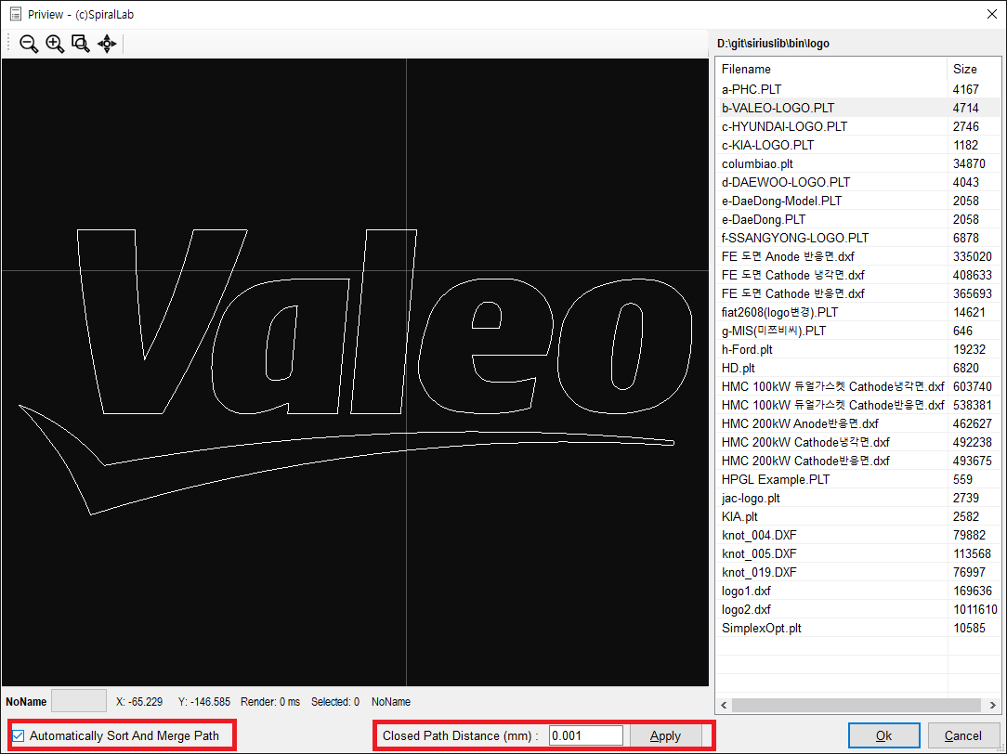
Task: Click the Selected: 0 status text
Action: click(335, 702)
